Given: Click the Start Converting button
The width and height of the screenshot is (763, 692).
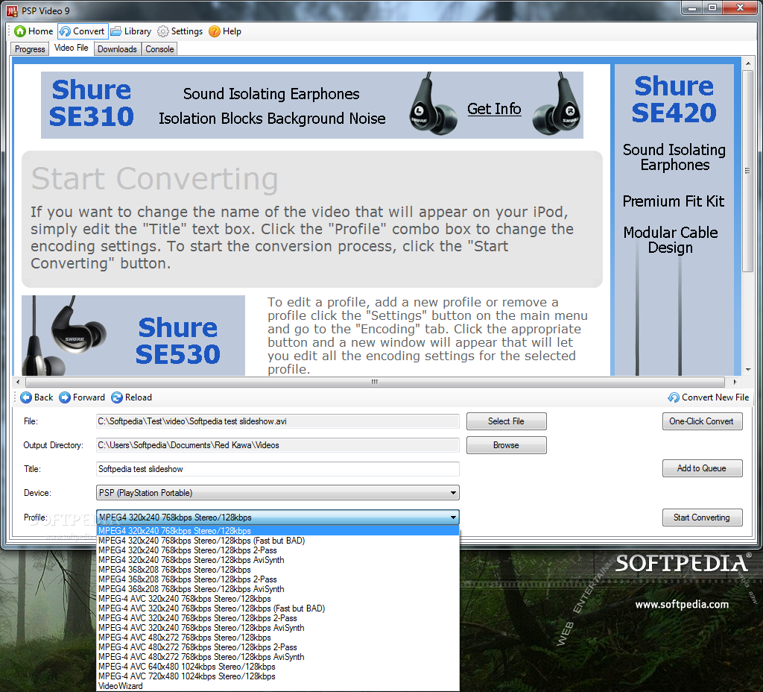Looking at the screenshot, I should tap(702, 518).
